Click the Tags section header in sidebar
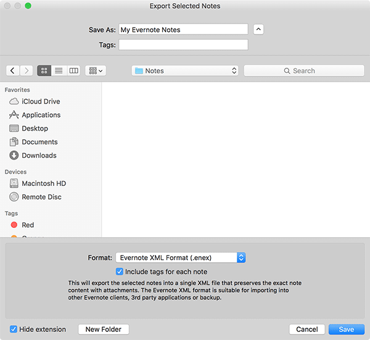The height and width of the screenshot is (340, 370). point(11,214)
